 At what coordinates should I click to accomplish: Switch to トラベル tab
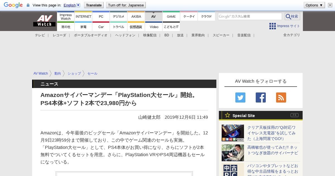119,27
